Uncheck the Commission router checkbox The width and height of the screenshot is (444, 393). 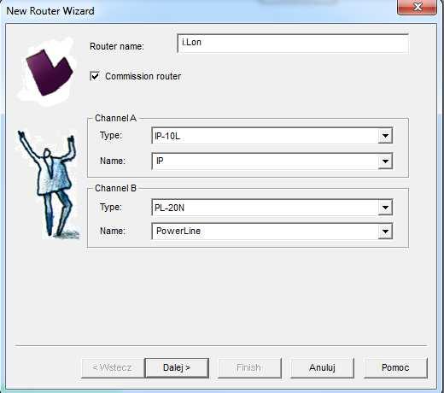tap(95, 76)
